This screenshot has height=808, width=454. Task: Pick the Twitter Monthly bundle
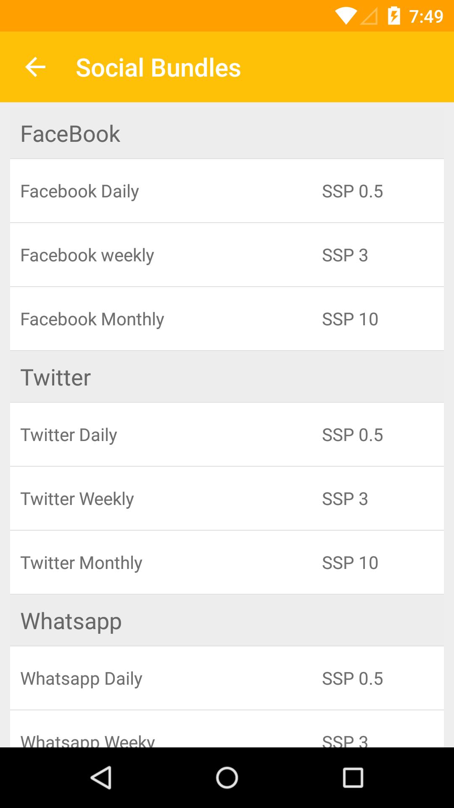pyautogui.click(x=227, y=563)
